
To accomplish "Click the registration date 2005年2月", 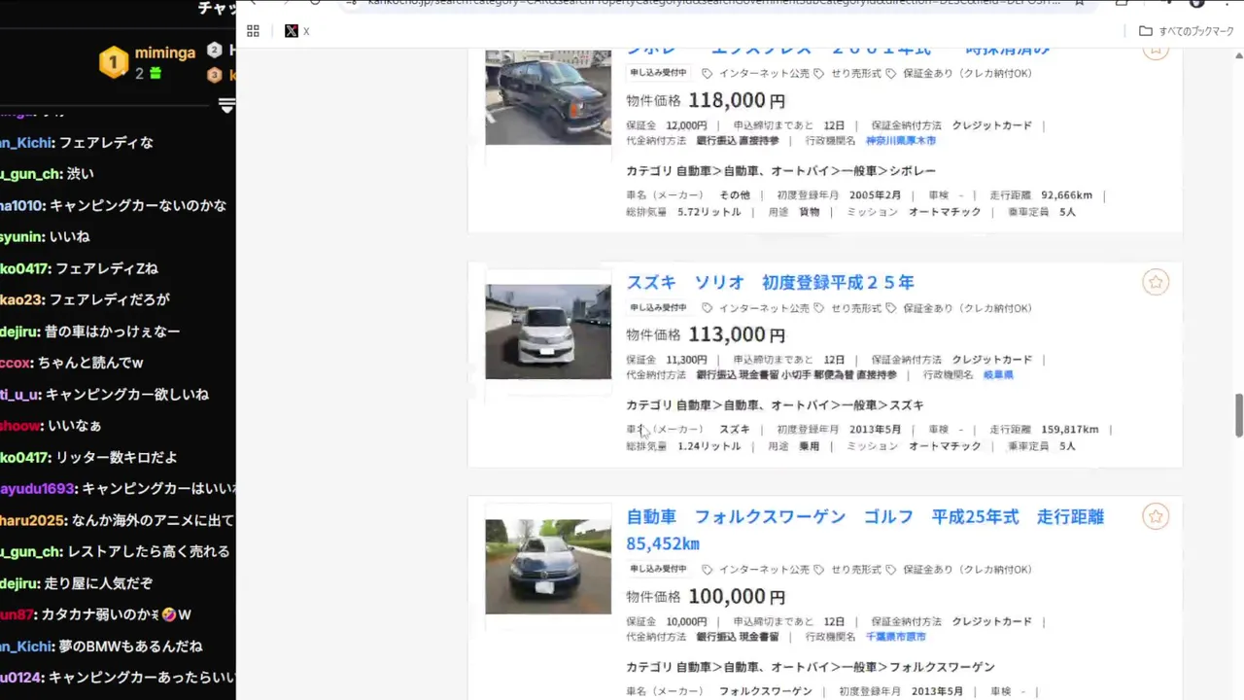I will click(x=875, y=195).
